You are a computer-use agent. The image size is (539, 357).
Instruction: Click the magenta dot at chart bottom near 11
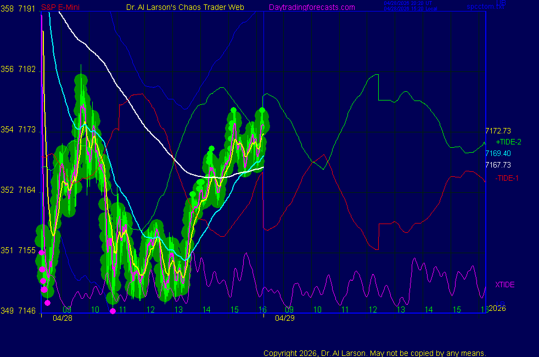coord(113,311)
